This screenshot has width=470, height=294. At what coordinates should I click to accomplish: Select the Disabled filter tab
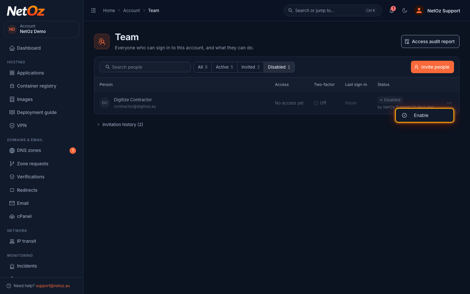pyautogui.click(x=279, y=67)
